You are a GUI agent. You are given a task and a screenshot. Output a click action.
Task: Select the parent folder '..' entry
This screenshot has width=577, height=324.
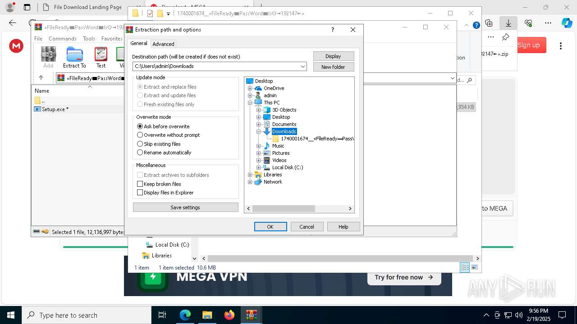point(40,100)
